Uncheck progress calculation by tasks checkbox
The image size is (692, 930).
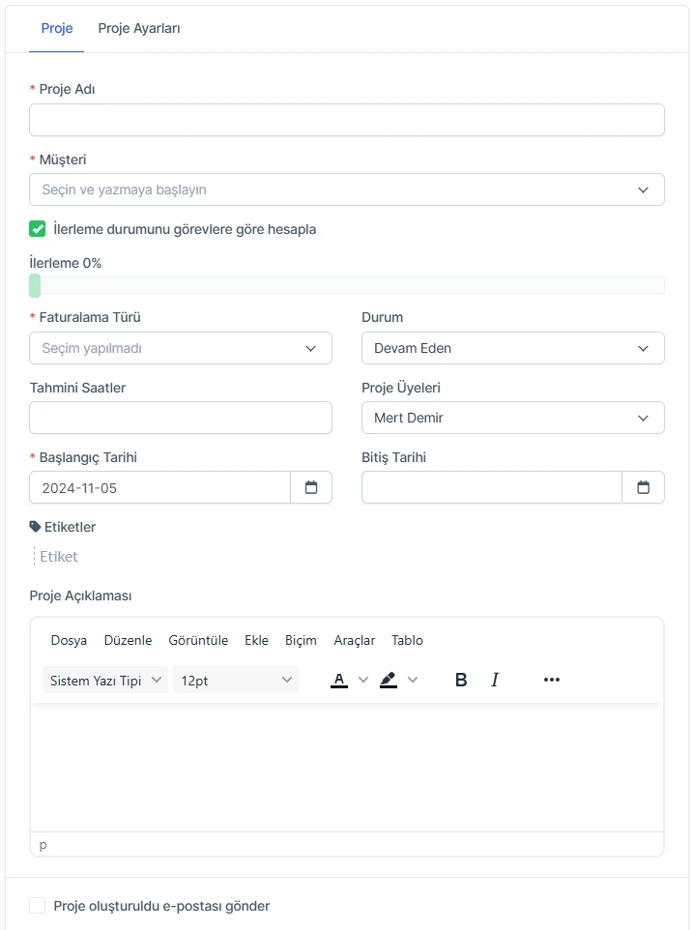[x=38, y=229]
